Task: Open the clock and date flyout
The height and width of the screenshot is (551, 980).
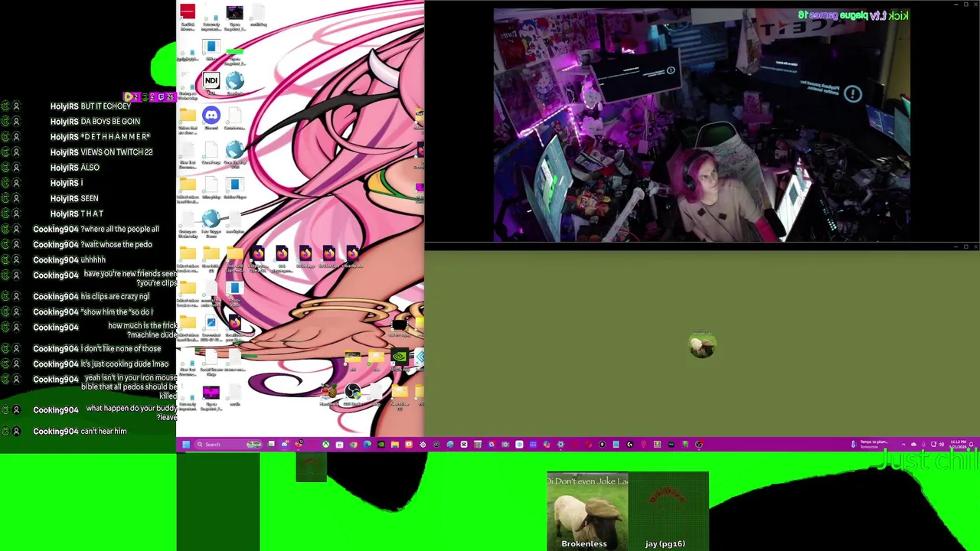Action: (959, 444)
